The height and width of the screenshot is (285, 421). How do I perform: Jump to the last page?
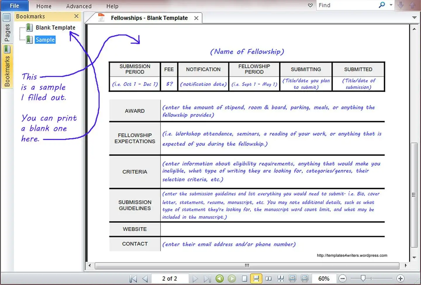(x=207, y=279)
